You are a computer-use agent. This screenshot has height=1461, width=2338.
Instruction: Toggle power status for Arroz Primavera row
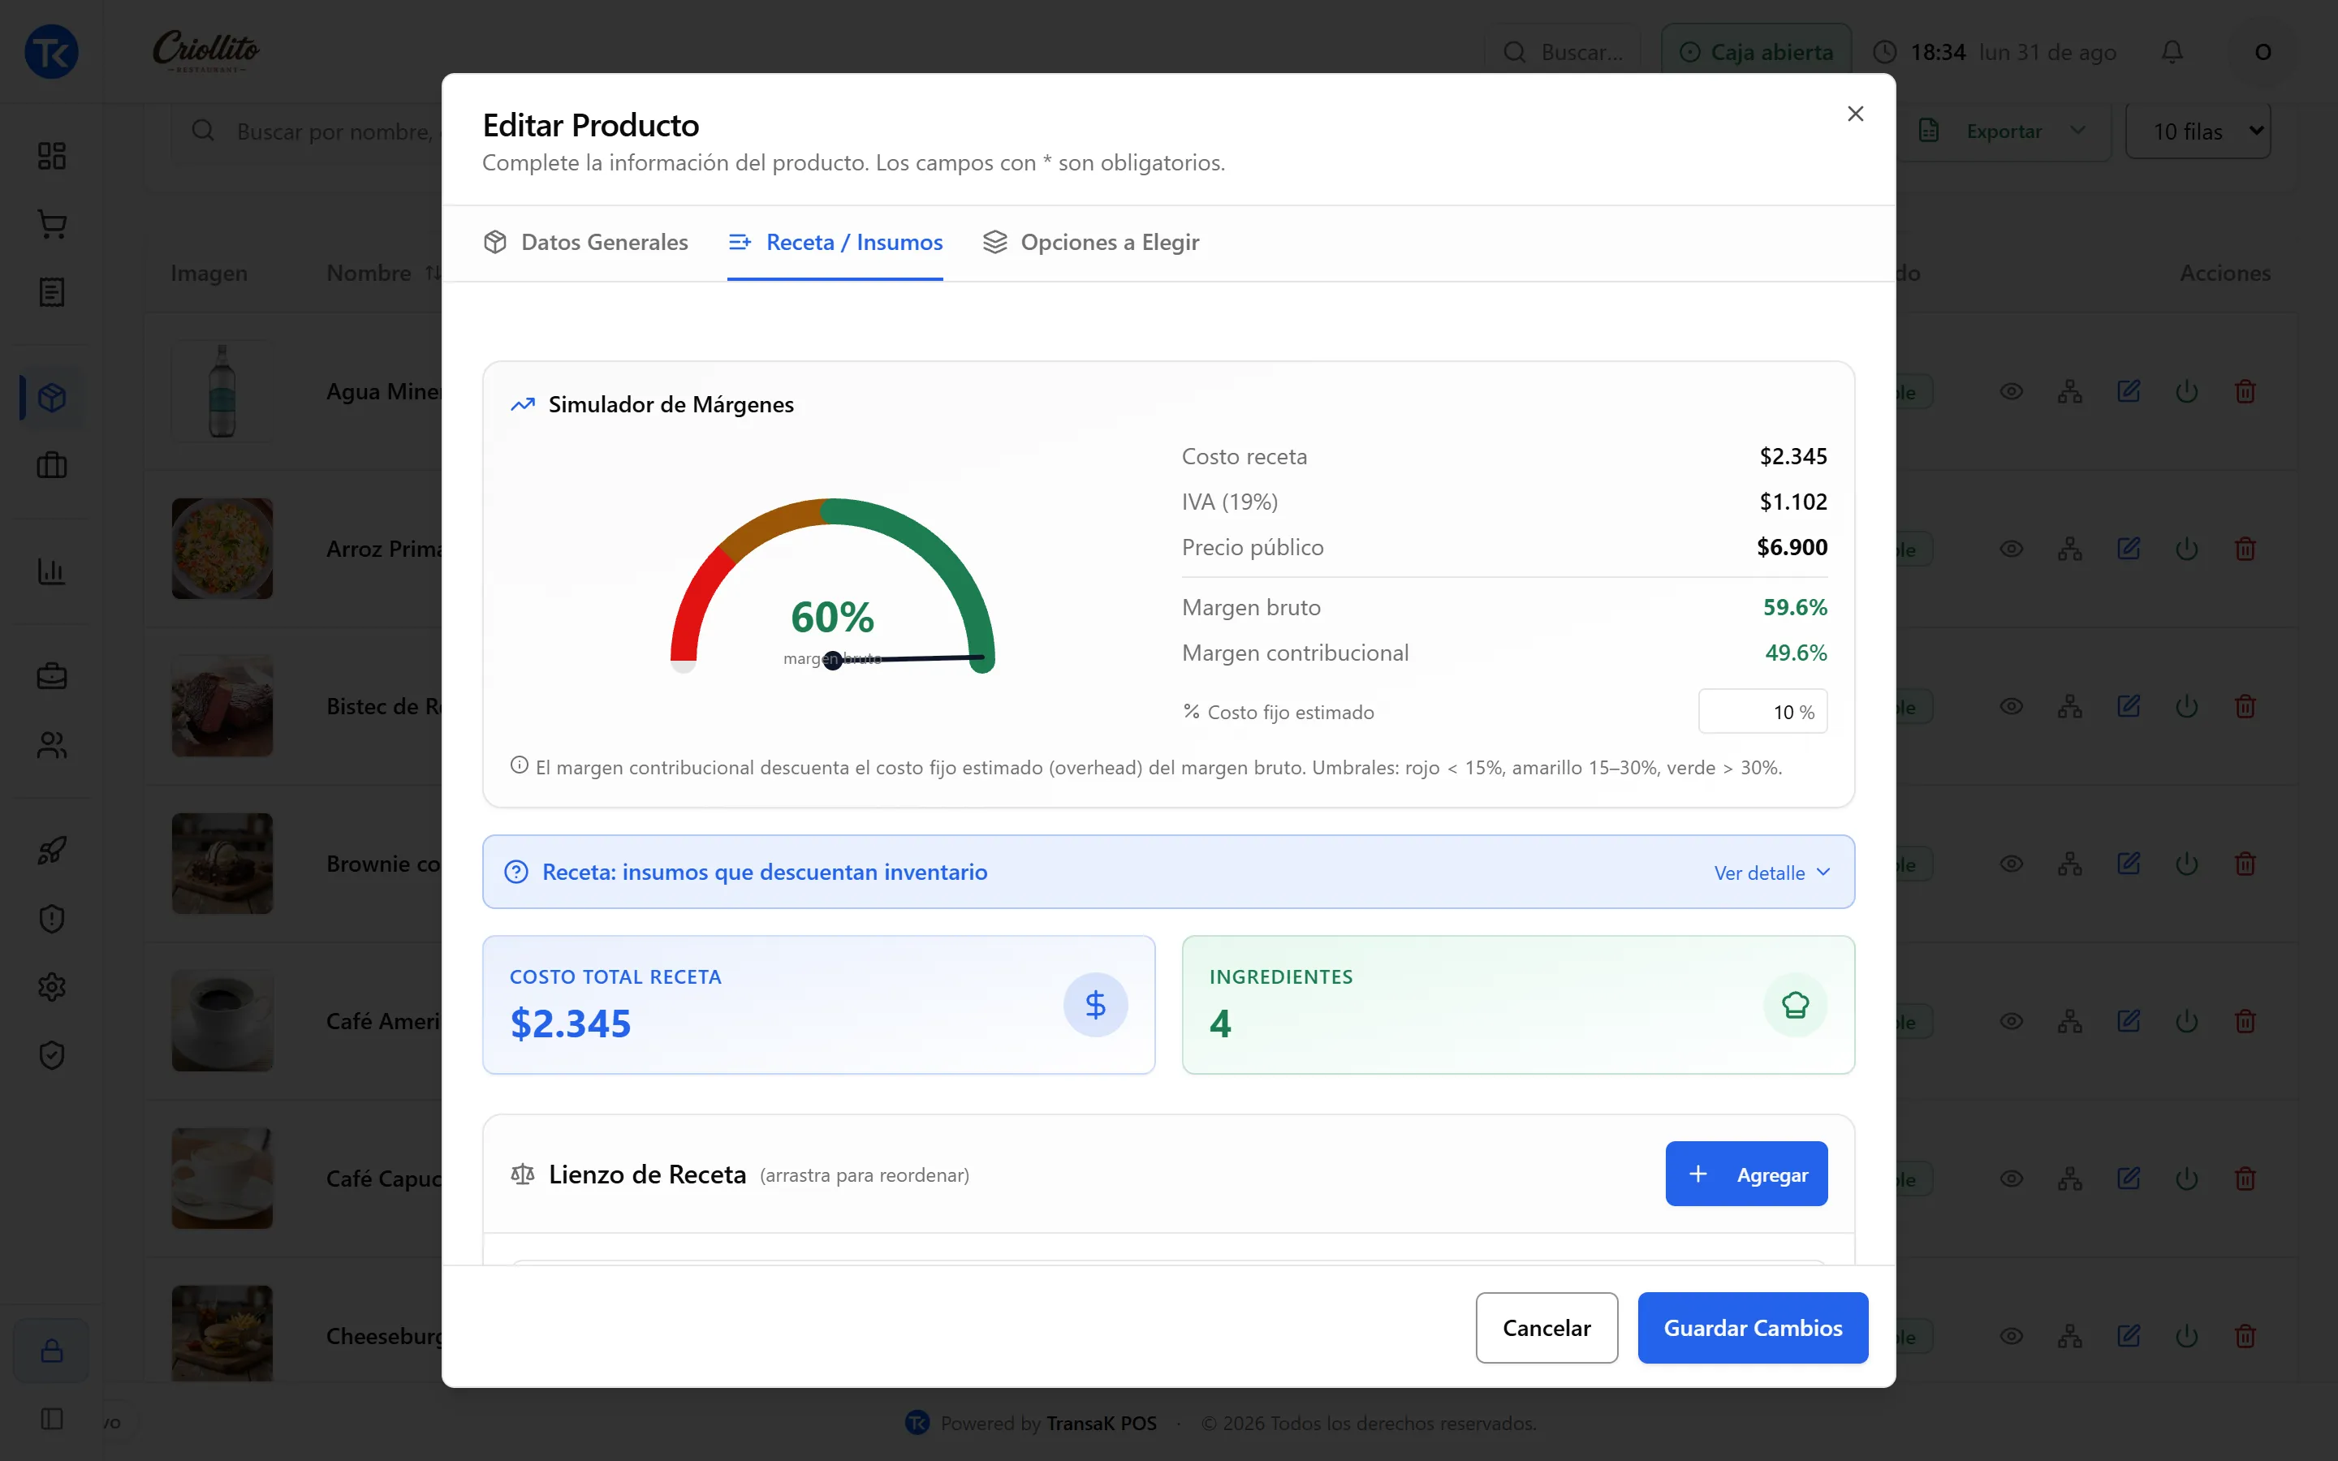[2186, 549]
